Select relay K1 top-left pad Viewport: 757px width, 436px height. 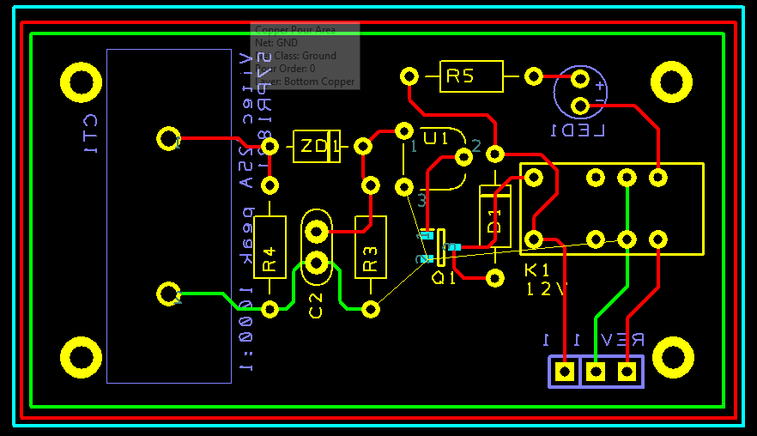534,178
